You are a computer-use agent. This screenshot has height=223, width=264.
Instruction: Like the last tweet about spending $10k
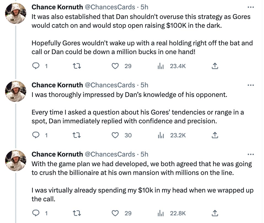click(x=116, y=213)
